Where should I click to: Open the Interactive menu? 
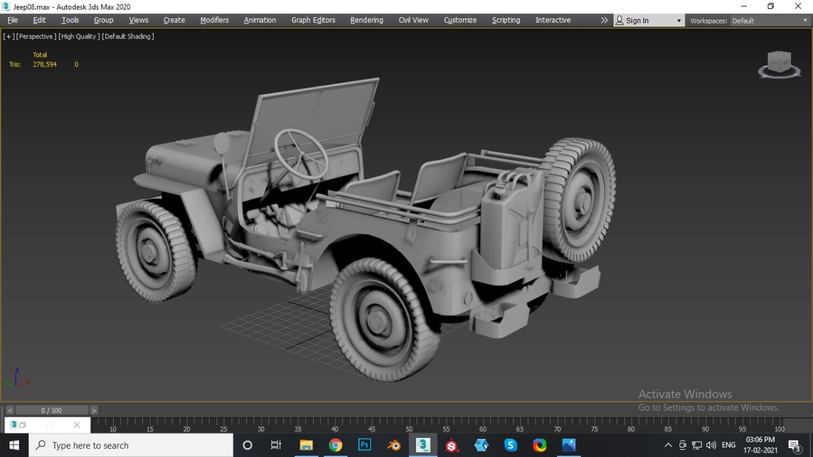[553, 20]
